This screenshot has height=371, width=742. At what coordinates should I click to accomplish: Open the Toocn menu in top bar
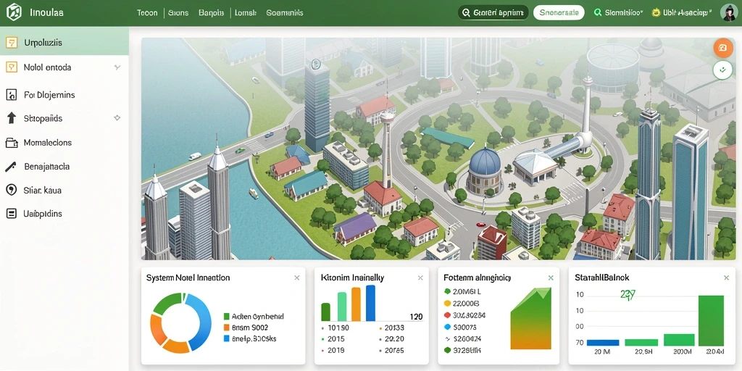(x=146, y=13)
